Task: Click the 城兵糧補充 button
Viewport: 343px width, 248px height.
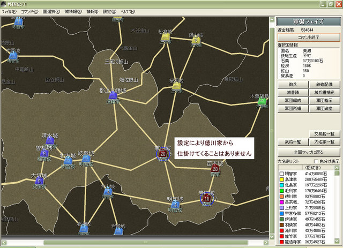Action: (x=324, y=93)
